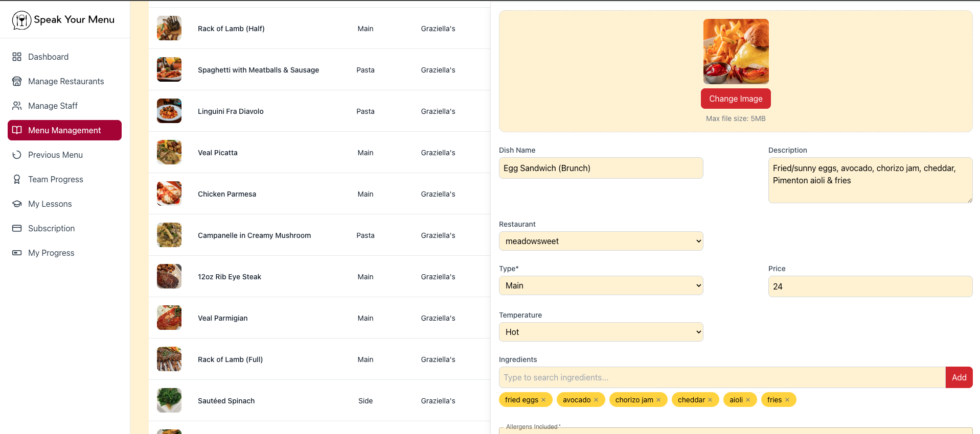
Task: Click the 12oz Rib Eye Steak thumbnail
Action: click(x=169, y=276)
